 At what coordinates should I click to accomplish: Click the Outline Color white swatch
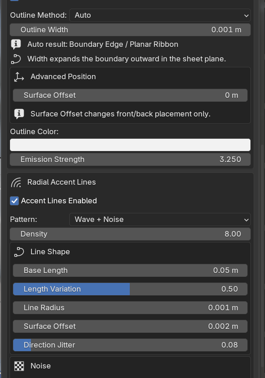(x=130, y=145)
